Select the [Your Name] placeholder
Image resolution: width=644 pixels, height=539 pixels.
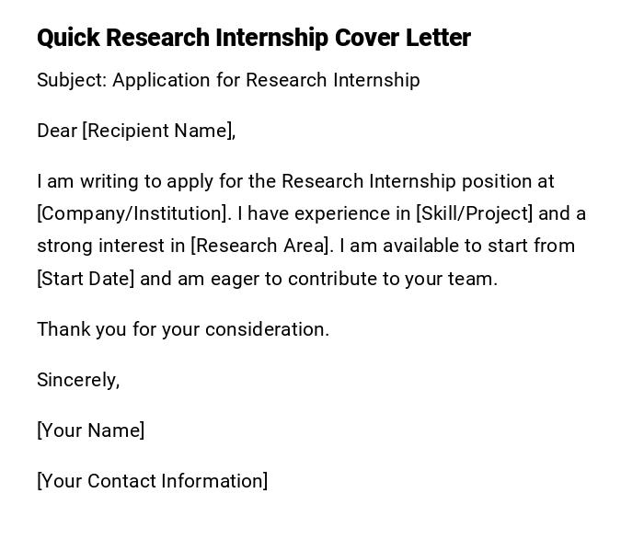coord(91,430)
